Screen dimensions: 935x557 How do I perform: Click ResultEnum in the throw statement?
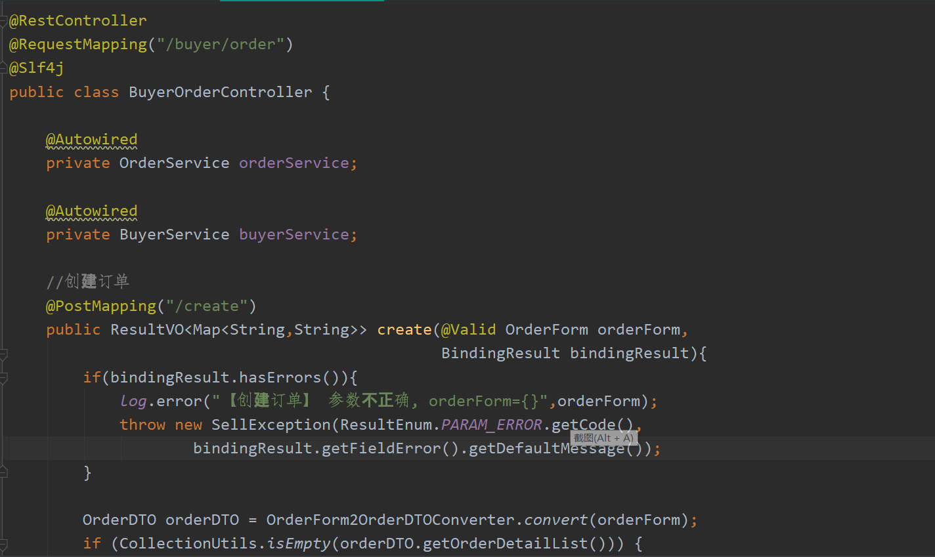click(x=386, y=425)
